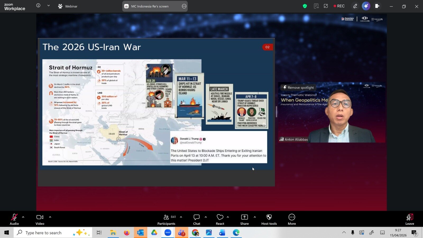Open the React emoji menu
The width and height of the screenshot is (423, 238).
pos(220,219)
